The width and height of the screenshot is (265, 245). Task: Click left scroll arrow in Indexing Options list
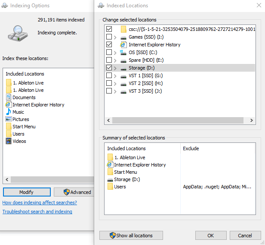(x=7, y=179)
